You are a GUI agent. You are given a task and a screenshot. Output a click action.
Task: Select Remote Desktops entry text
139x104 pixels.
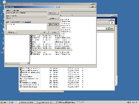coord(27,77)
